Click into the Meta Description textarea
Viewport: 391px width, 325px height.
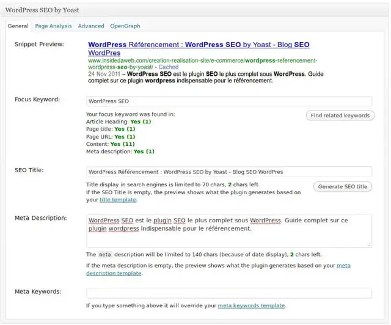[x=229, y=231]
